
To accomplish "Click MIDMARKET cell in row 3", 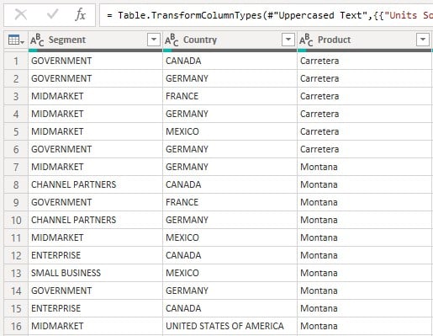I will click(x=95, y=96).
